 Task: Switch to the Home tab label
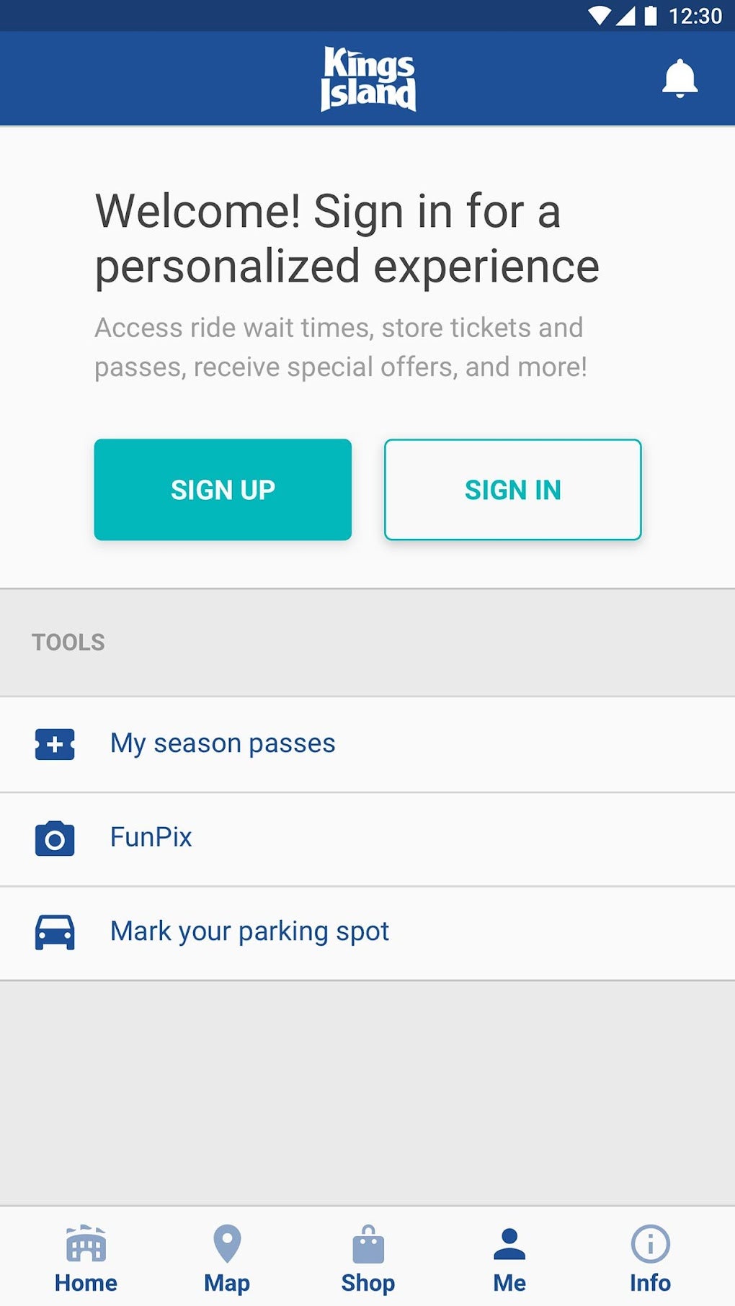click(86, 1283)
